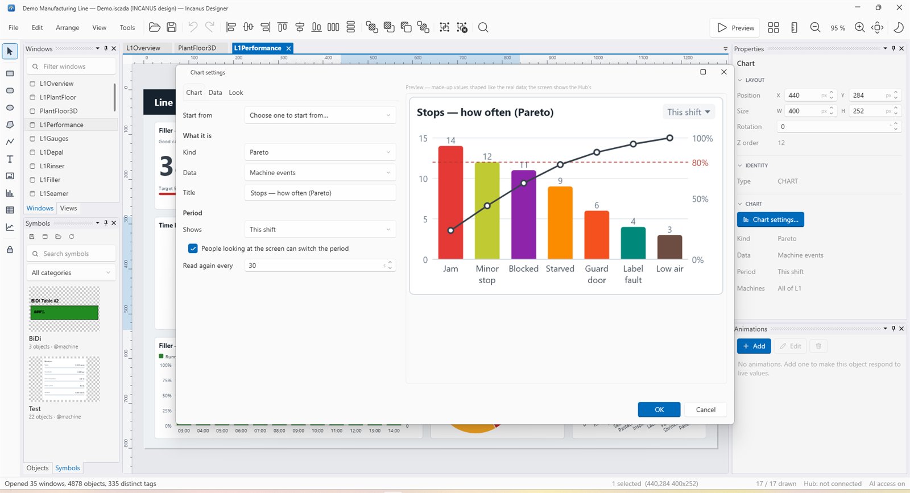Image resolution: width=910 pixels, height=493 pixels.
Task: Switch to the Data tab in Chart settings
Action: pyautogui.click(x=215, y=93)
